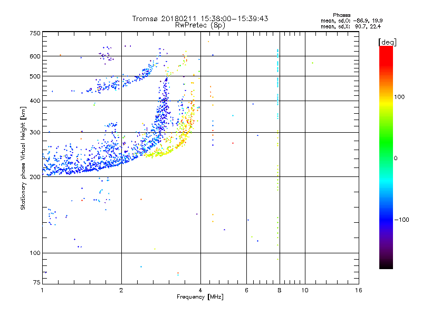Click the 8 MHz frequency tick label

(x=280, y=290)
